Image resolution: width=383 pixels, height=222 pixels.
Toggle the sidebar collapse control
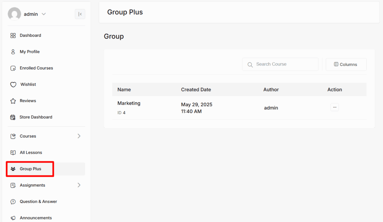click(80, 14)
